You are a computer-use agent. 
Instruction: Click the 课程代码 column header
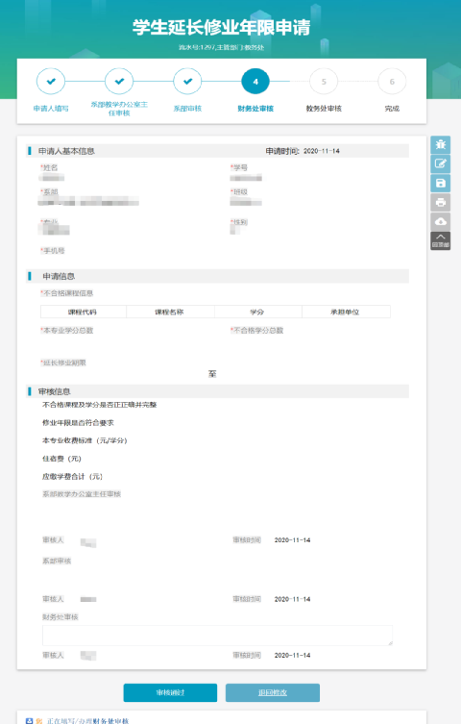click(x=84, y=312)
